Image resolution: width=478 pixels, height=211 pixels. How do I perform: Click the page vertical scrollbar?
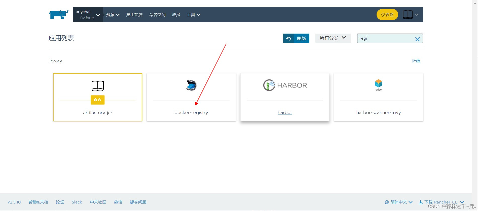click(x=475, y=105)
